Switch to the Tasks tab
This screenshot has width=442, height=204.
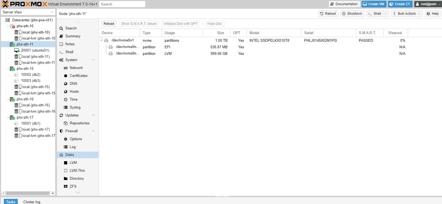(11, 202)
